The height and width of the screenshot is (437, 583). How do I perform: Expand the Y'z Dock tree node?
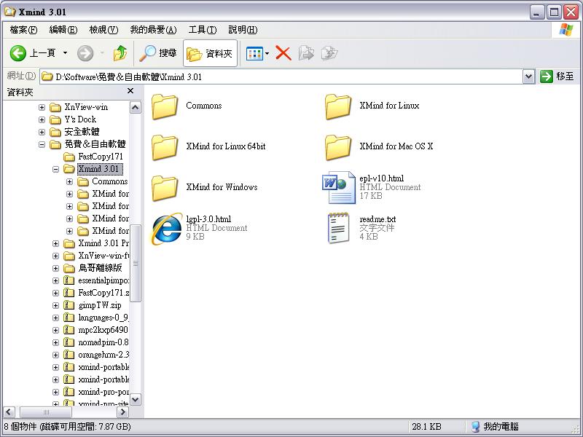tap(42, 119)
